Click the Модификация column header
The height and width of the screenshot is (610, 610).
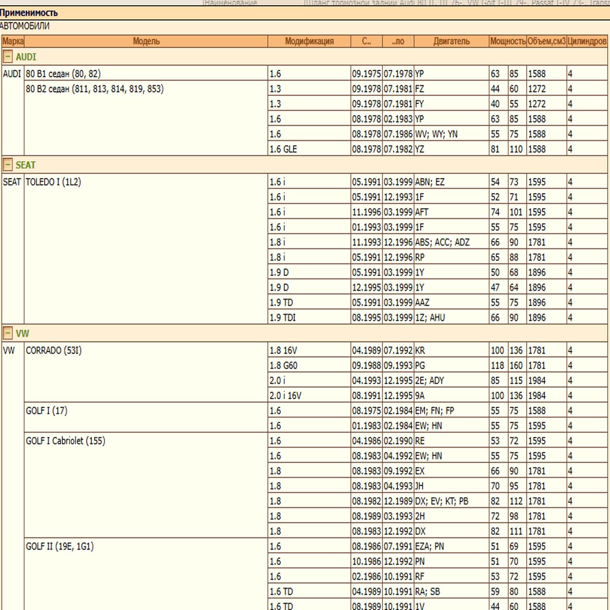309,41
